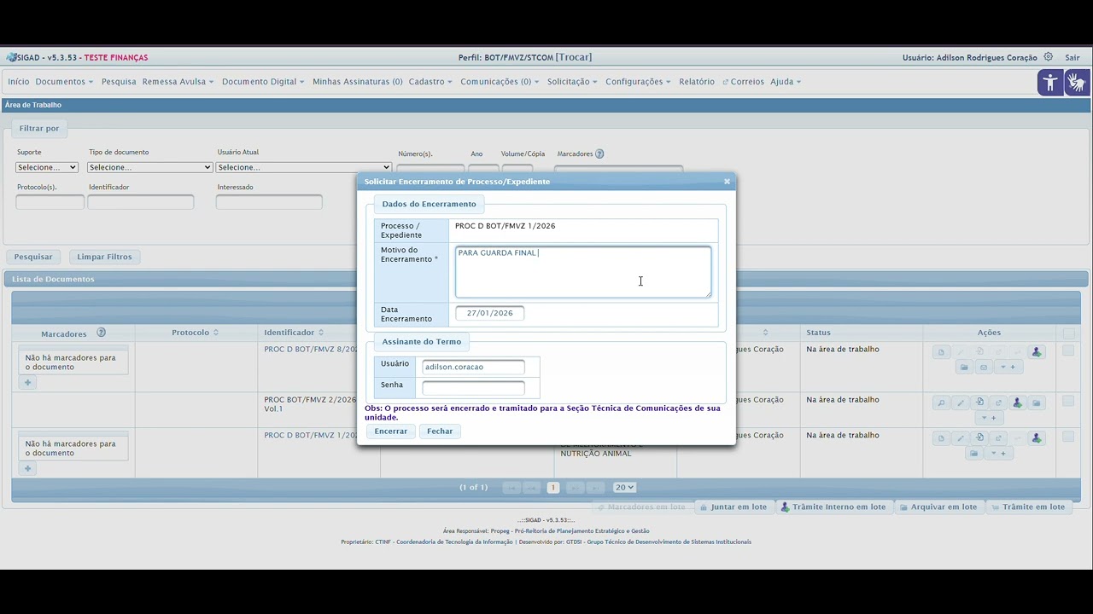1093x614 pixels.
Task: Click the Marcadores help question icon
Action: coord(599,154)
